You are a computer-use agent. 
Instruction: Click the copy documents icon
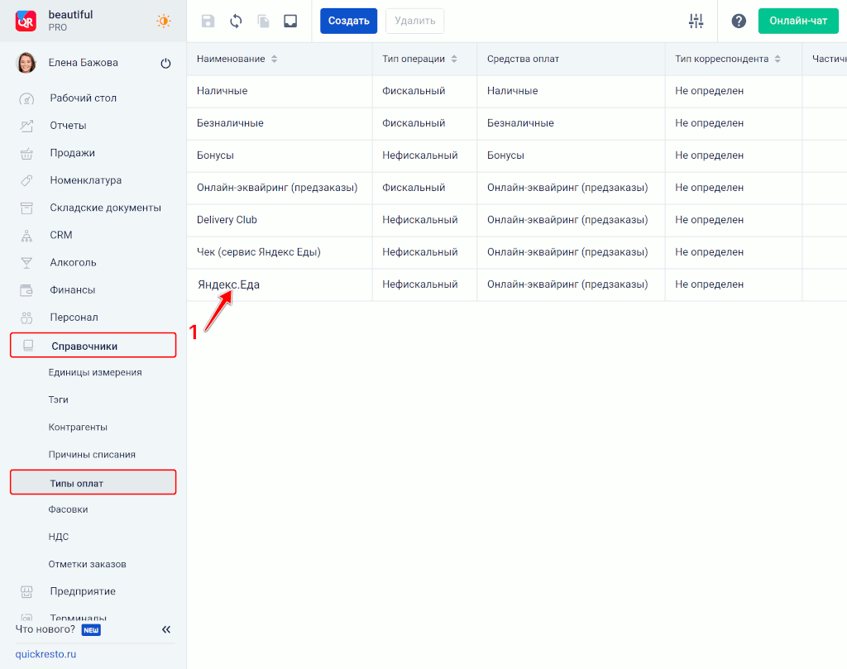[263, 21]
